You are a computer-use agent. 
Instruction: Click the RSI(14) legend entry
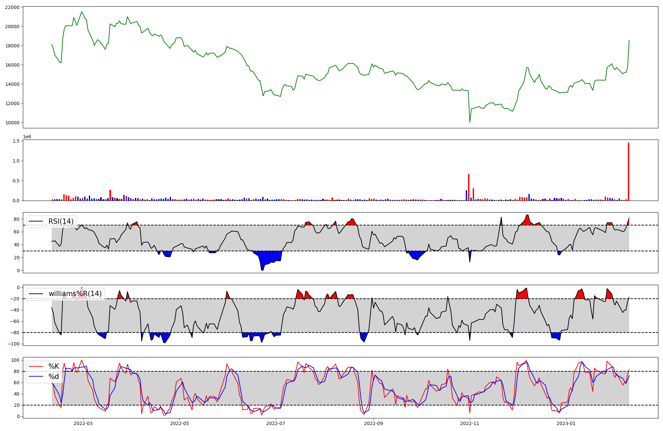(x=61, y=221)
